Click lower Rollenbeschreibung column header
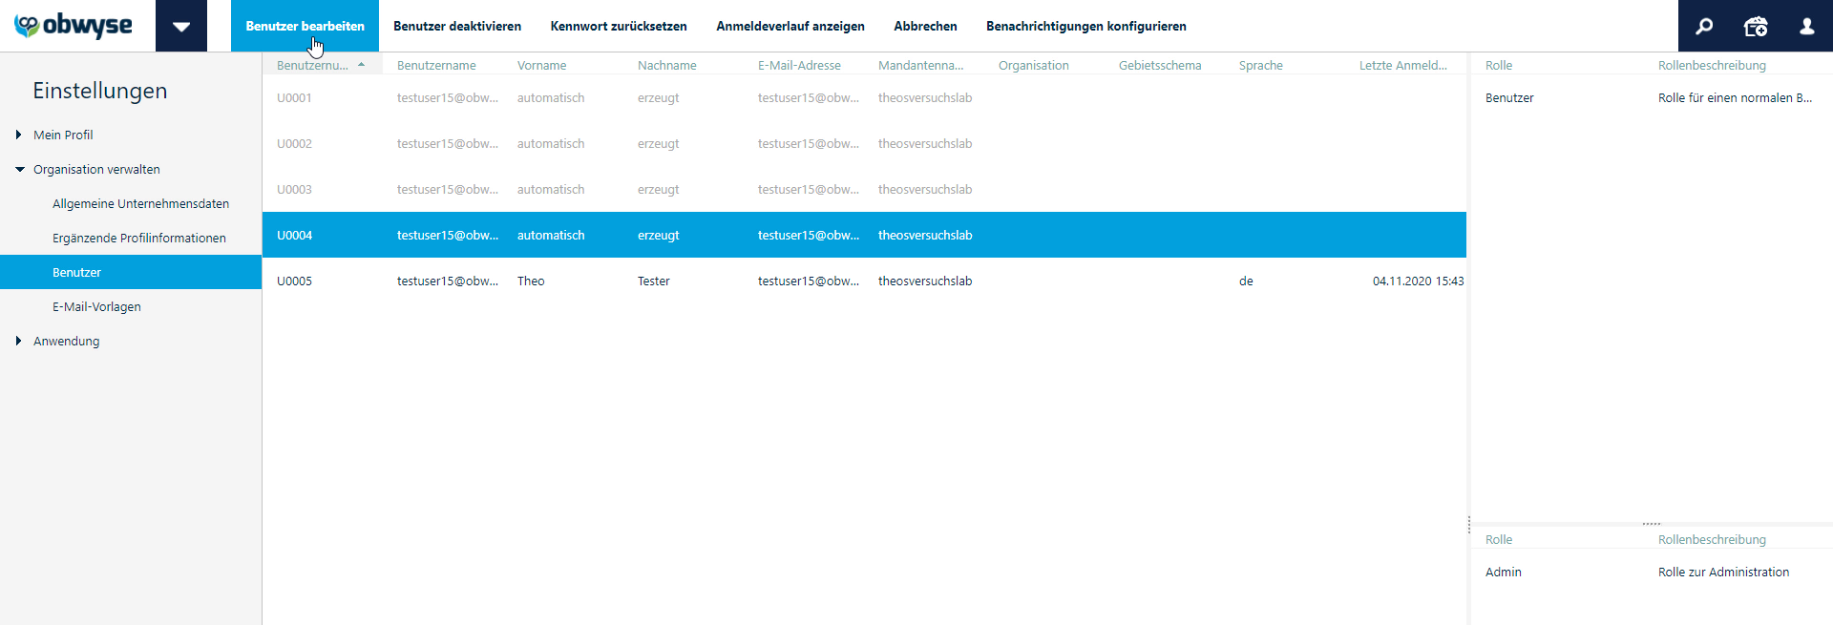 pyautogui.click(x=1712, y=539)
